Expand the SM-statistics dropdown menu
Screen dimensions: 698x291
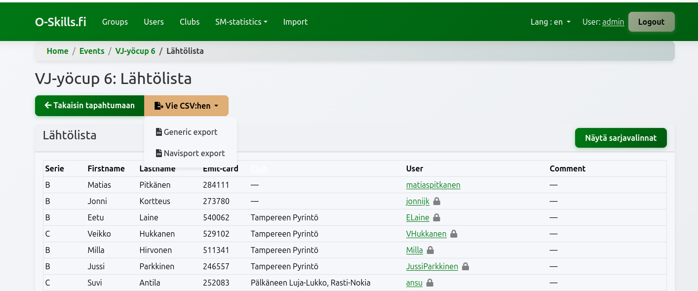241,22
